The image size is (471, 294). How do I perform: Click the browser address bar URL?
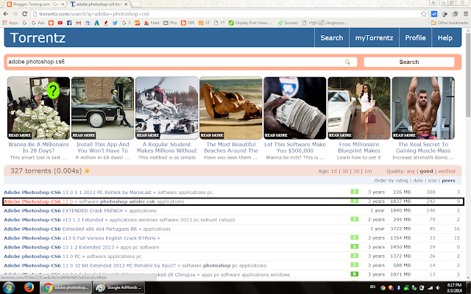click(94, 14)
